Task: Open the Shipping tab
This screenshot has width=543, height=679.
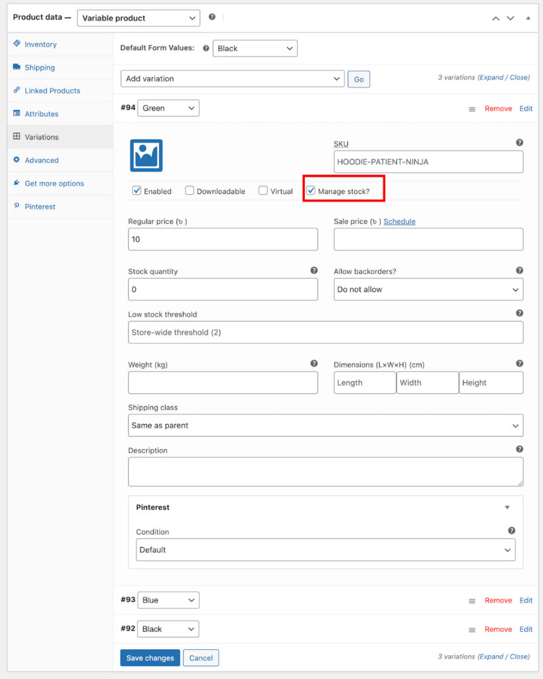Action: click(x=60, y=68)
